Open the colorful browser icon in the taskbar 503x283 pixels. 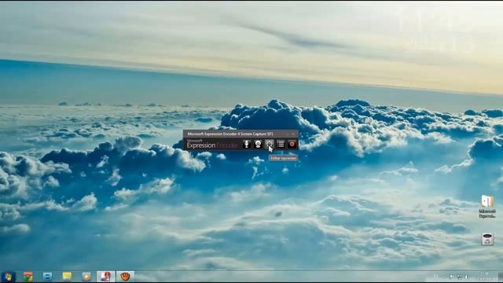28,277
